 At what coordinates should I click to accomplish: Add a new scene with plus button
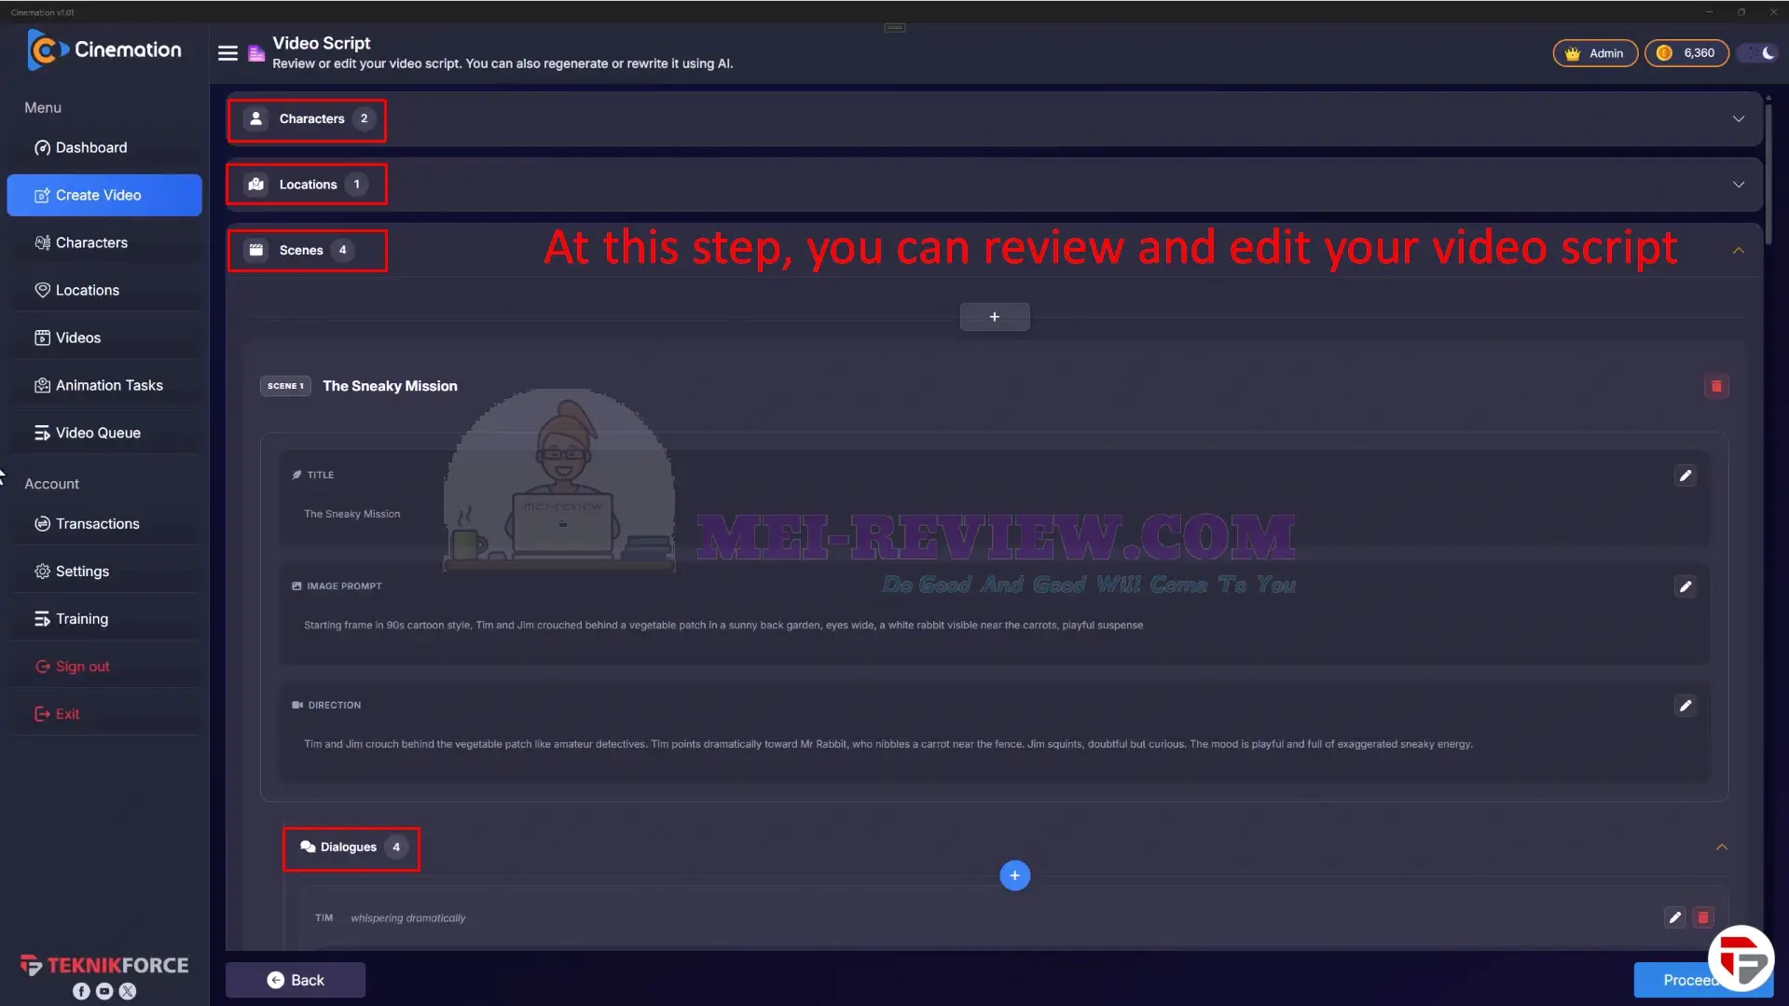(x=995, y=317)
